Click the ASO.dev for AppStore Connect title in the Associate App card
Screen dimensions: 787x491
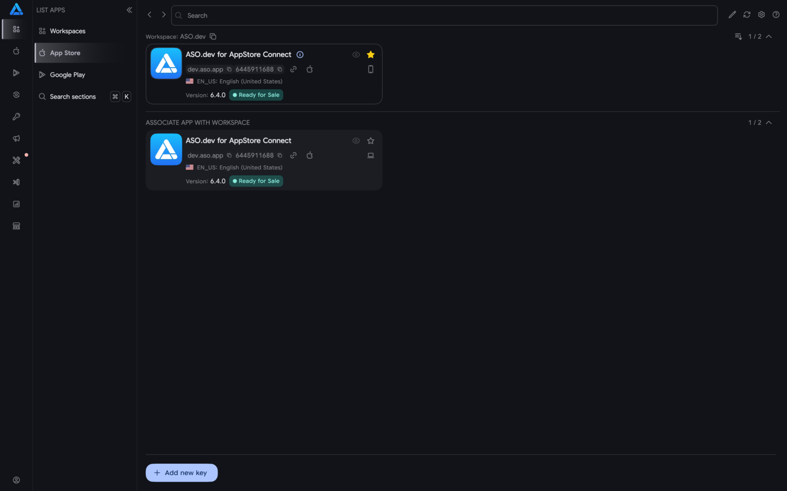pos(238,141)
